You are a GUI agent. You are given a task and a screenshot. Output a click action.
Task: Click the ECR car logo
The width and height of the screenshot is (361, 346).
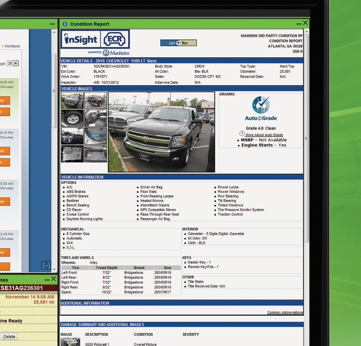tap(115, 39)
